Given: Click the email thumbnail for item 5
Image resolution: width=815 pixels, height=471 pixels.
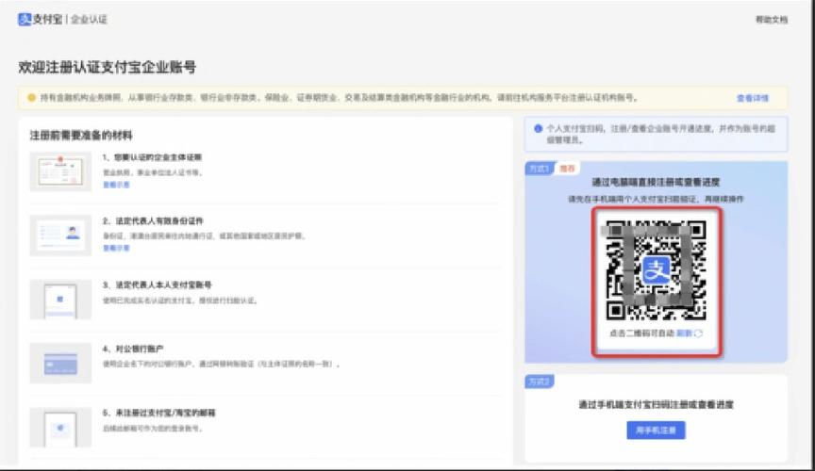Looking at the screenshot, I should pos(60,428).
